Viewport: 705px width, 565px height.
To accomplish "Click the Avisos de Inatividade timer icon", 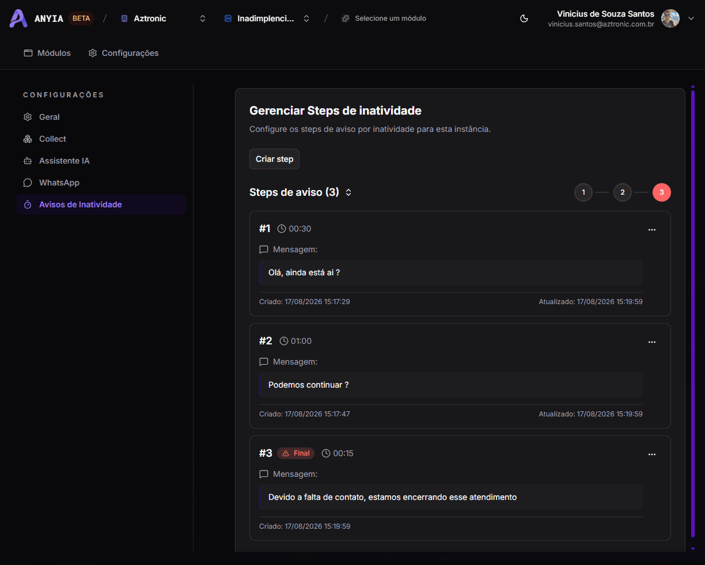I will [x=28, y=204].
